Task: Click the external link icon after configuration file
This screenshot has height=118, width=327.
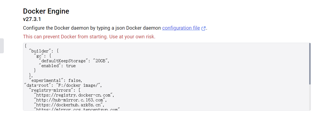Action: pos(203,28)
